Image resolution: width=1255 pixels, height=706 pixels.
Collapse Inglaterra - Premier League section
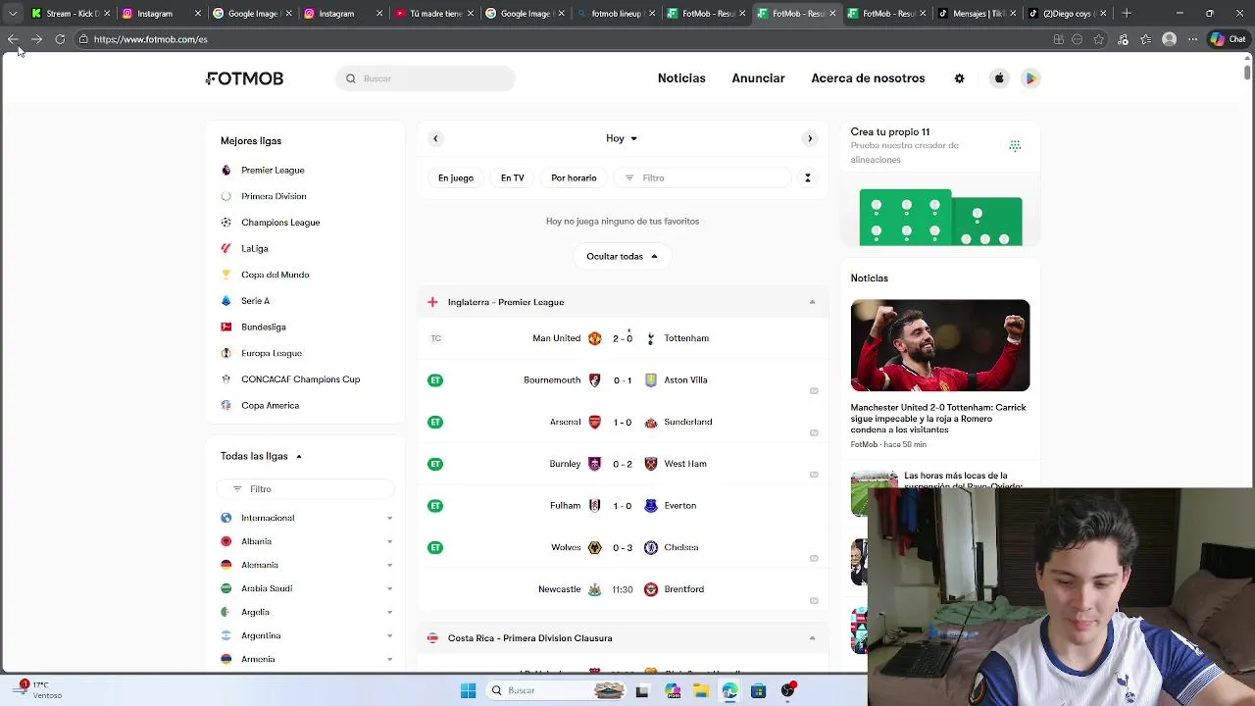tap(812, 302)
